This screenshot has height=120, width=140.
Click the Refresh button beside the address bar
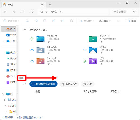(32, 12)
